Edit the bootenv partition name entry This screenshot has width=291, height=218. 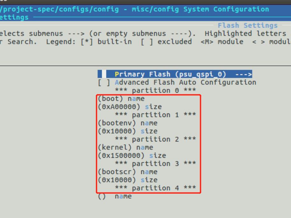pyautogui.click(x=127, y=123)
